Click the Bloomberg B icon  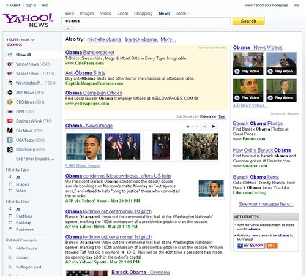coord(10,149)
